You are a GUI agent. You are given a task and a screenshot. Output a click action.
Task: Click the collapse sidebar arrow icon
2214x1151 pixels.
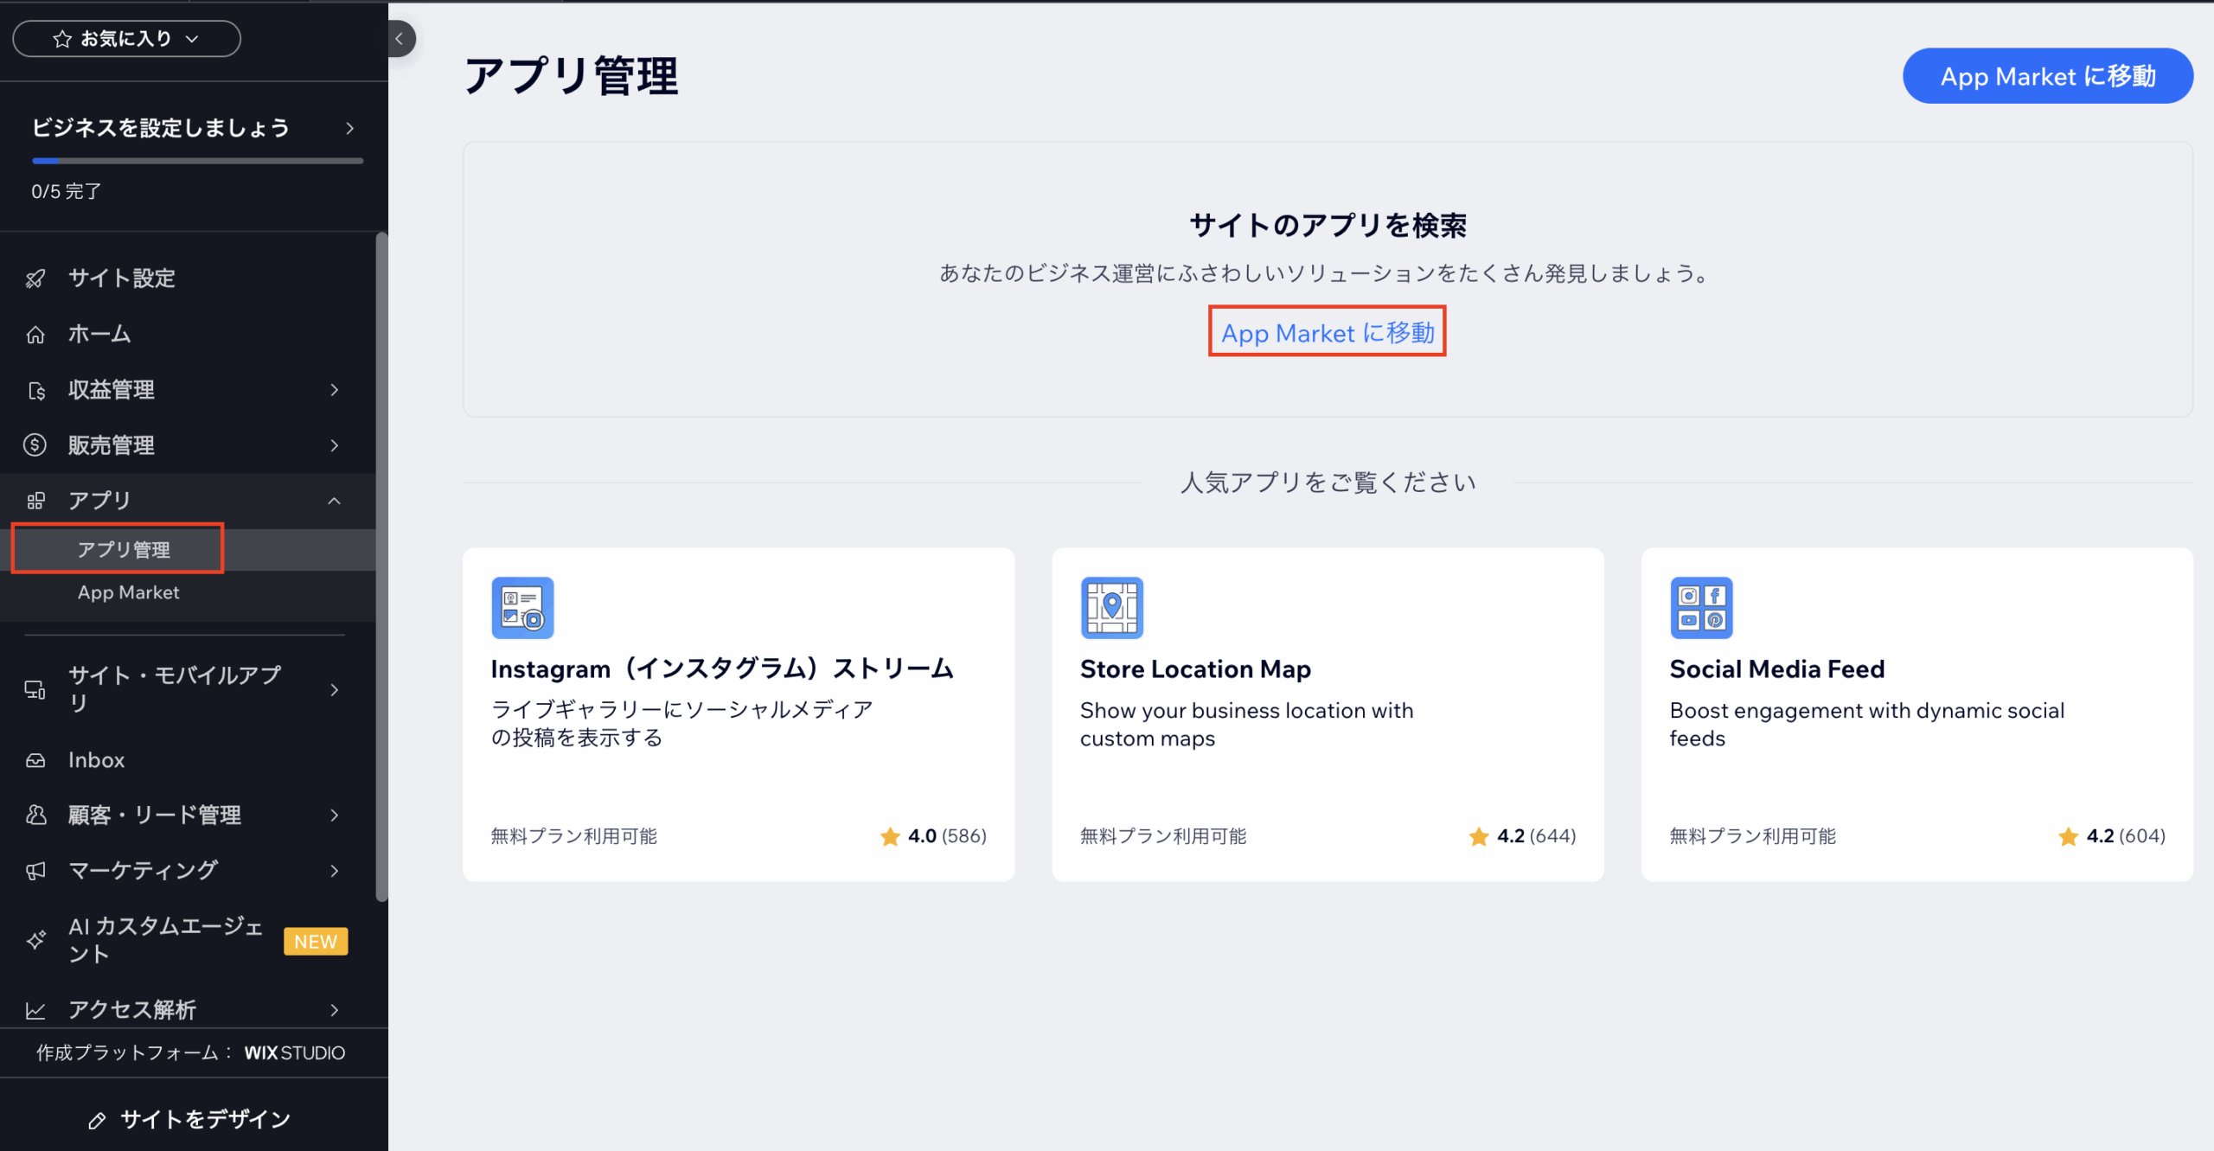tap(400, 39)
